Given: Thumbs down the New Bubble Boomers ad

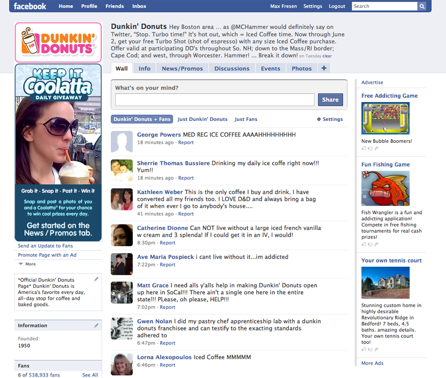Looking at the screenshot, I should pos(370,148).
